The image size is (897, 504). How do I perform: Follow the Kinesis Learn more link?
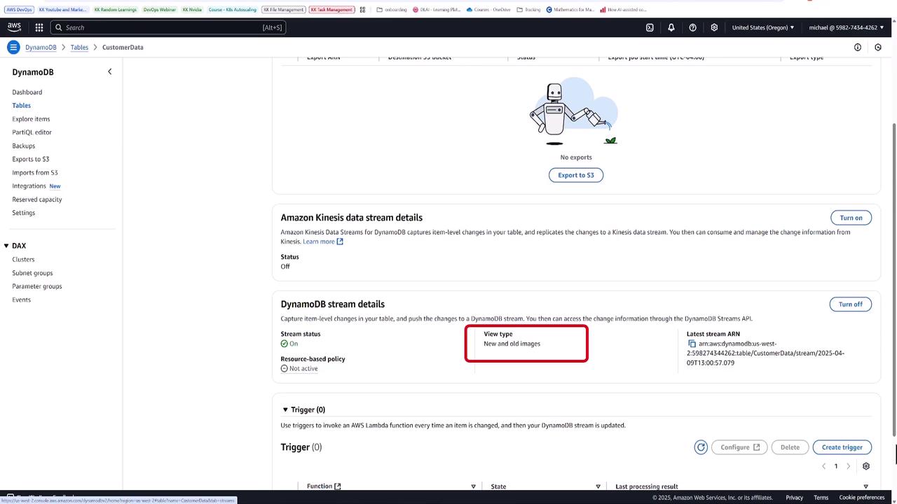pyautogui.click(x=323, y=241)
